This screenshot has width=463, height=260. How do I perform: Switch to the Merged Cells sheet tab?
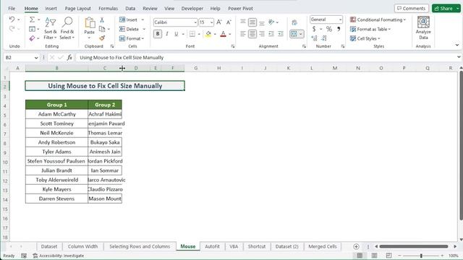pos(323,246)
